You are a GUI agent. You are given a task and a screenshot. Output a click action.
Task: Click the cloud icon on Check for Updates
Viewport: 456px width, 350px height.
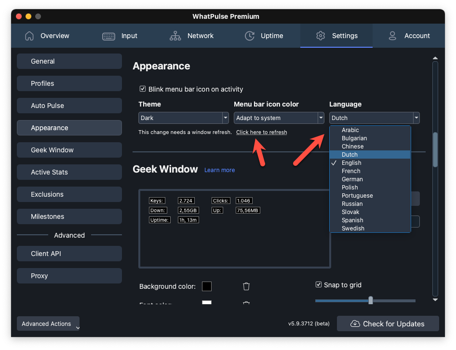click(355, 323)
